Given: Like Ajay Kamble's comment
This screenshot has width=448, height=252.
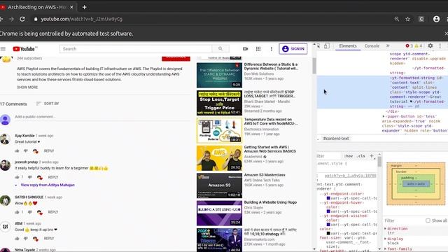Looking at the screenshot, I should [x=17, y=150].
